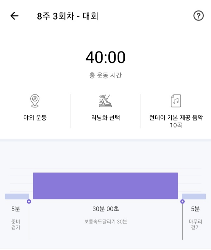Click the left timeline marker circle

(29, 201)
